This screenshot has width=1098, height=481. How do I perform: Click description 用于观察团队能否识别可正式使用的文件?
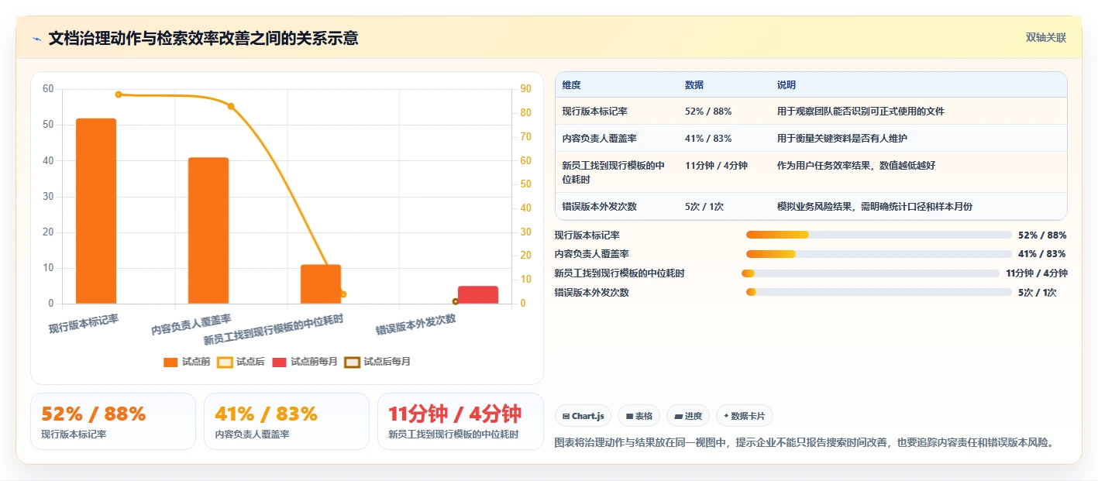pyautogui.click(x=861, y=112)
